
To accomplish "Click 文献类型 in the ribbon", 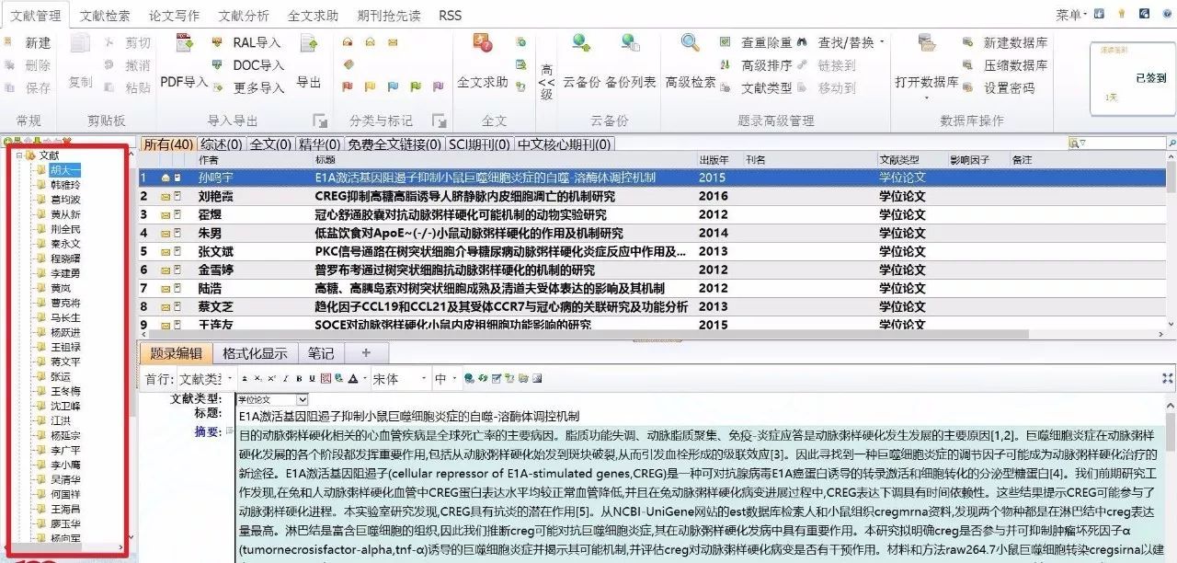I will pos(754,87).
